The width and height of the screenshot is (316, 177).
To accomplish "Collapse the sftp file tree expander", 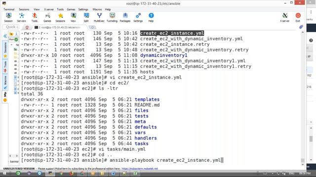I will click(x=11, y=45).
